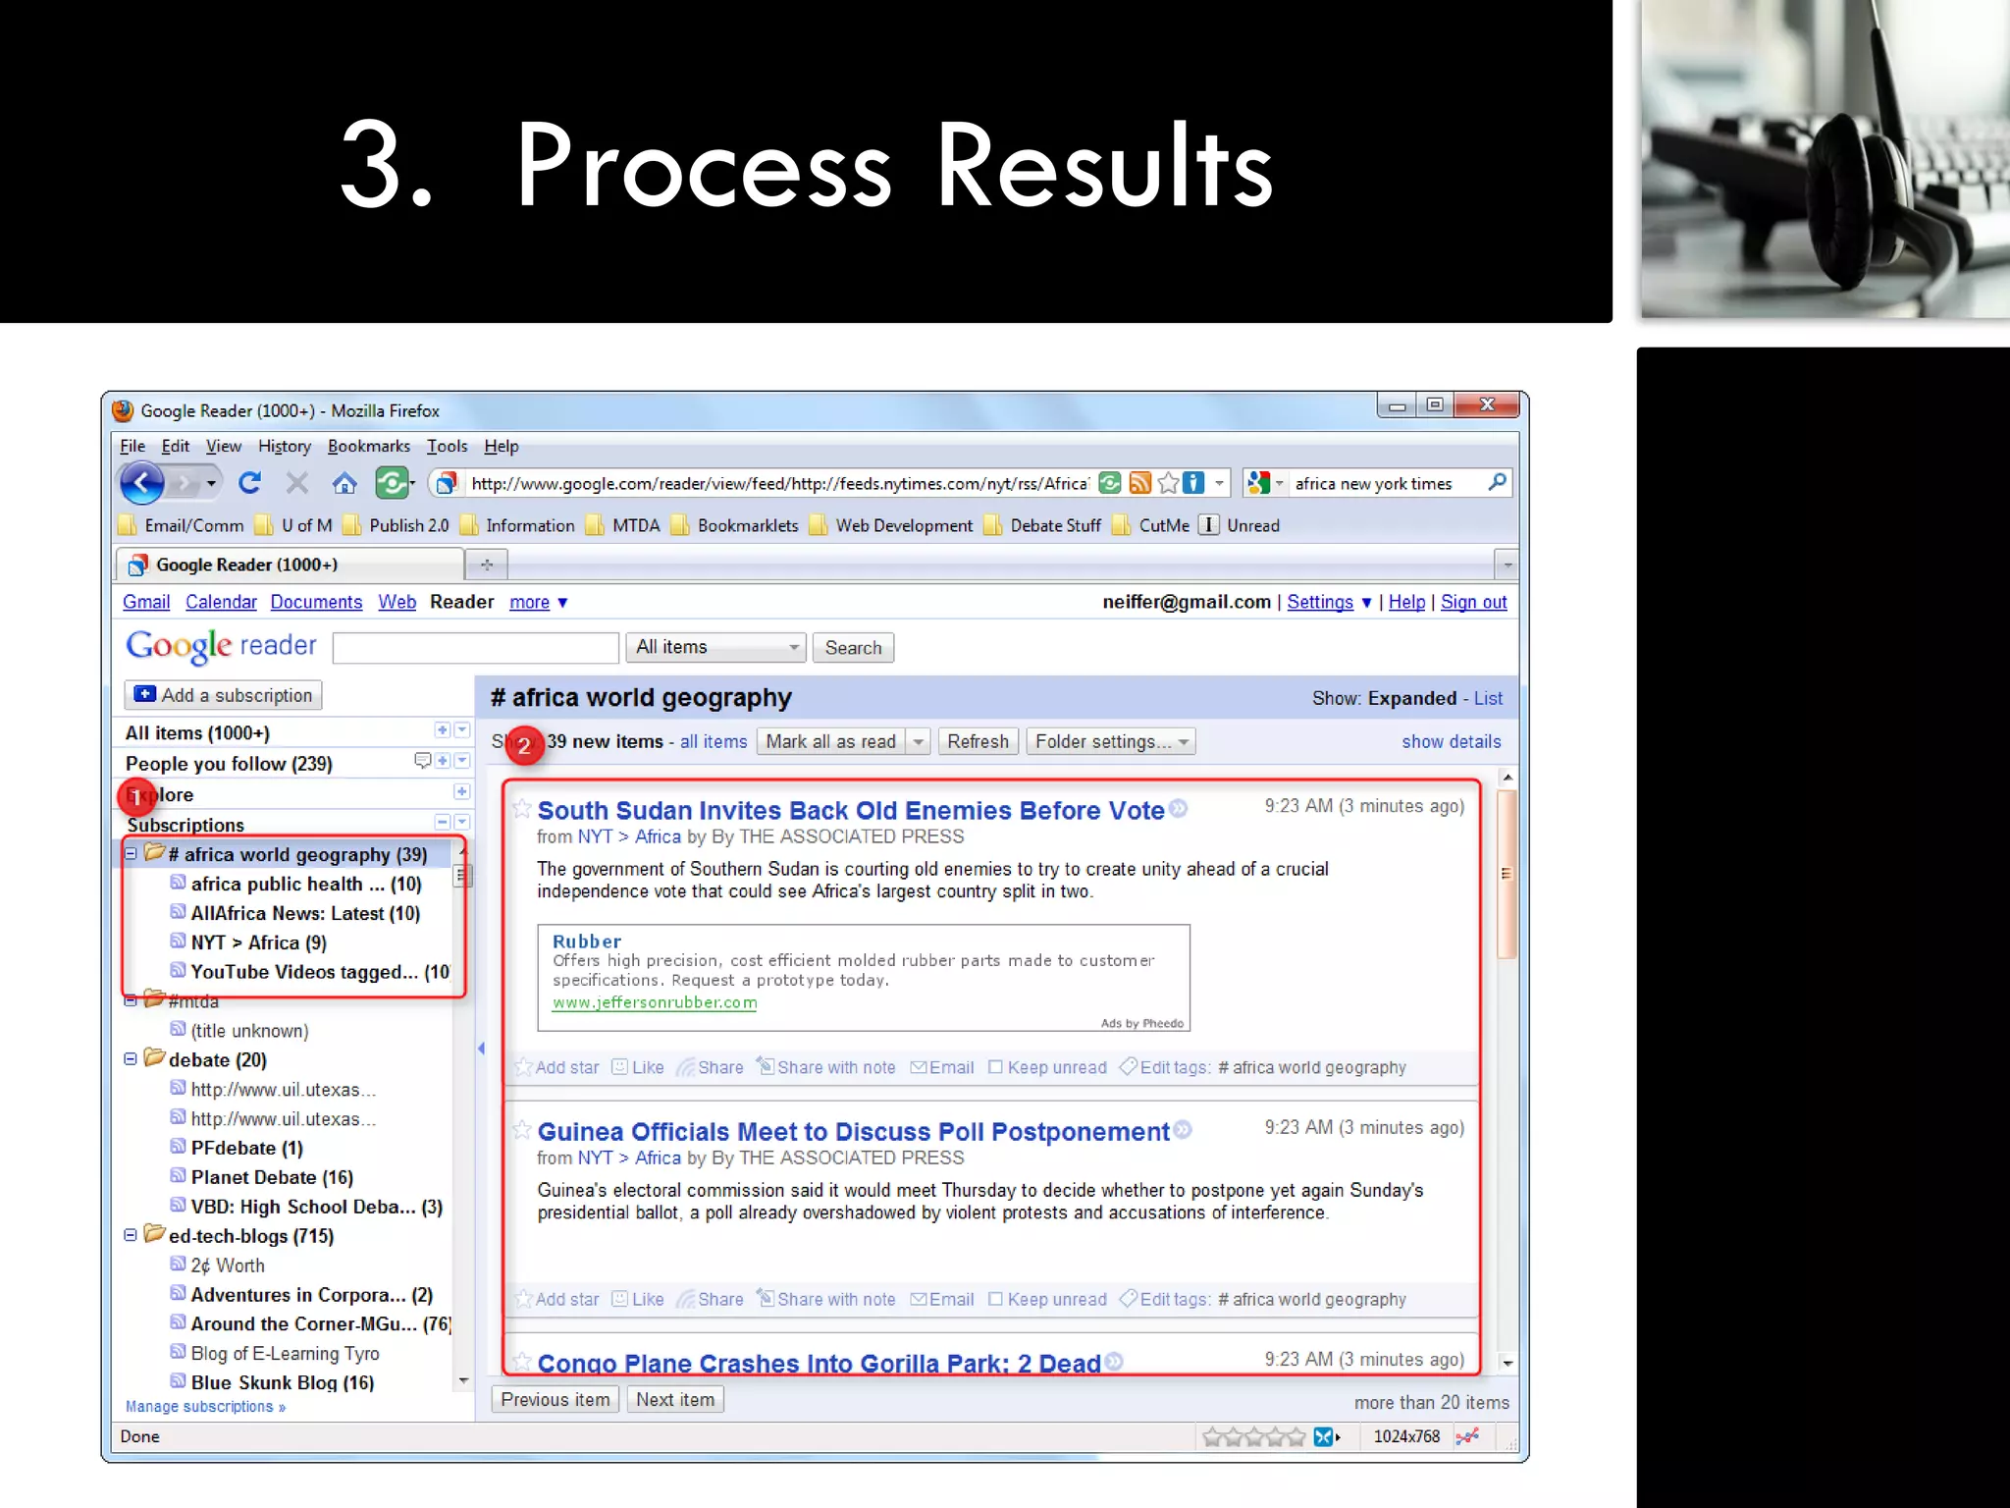Viewport: 2010px width, 1508px height.
Task: Open the Debate Stuff bookmarks folder
Action: tap(1041, 525)
